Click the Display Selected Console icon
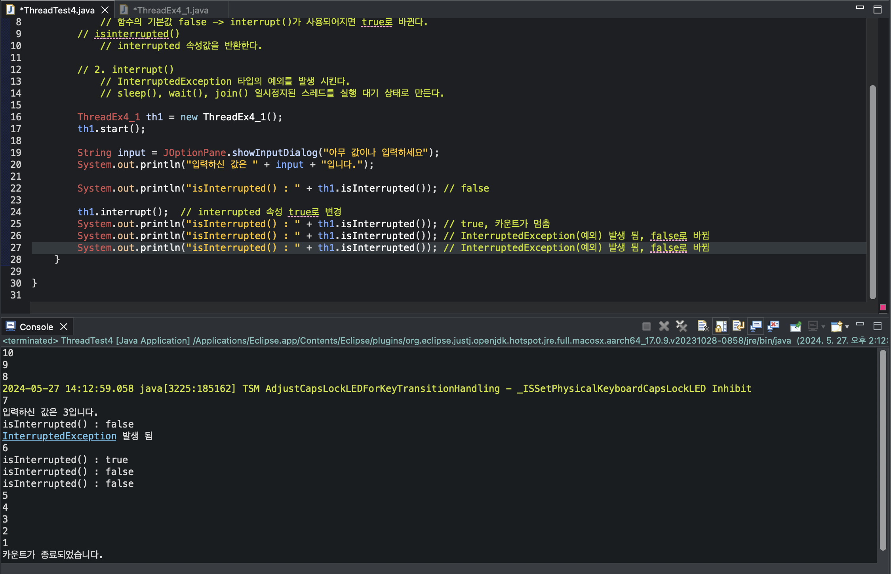Viewport: 891px width, 574px height. click(813, 326)
